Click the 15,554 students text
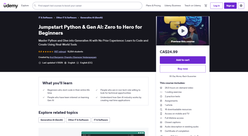Image resolution: width=248 pixels, height=136 pixels. tap(75, 52)
